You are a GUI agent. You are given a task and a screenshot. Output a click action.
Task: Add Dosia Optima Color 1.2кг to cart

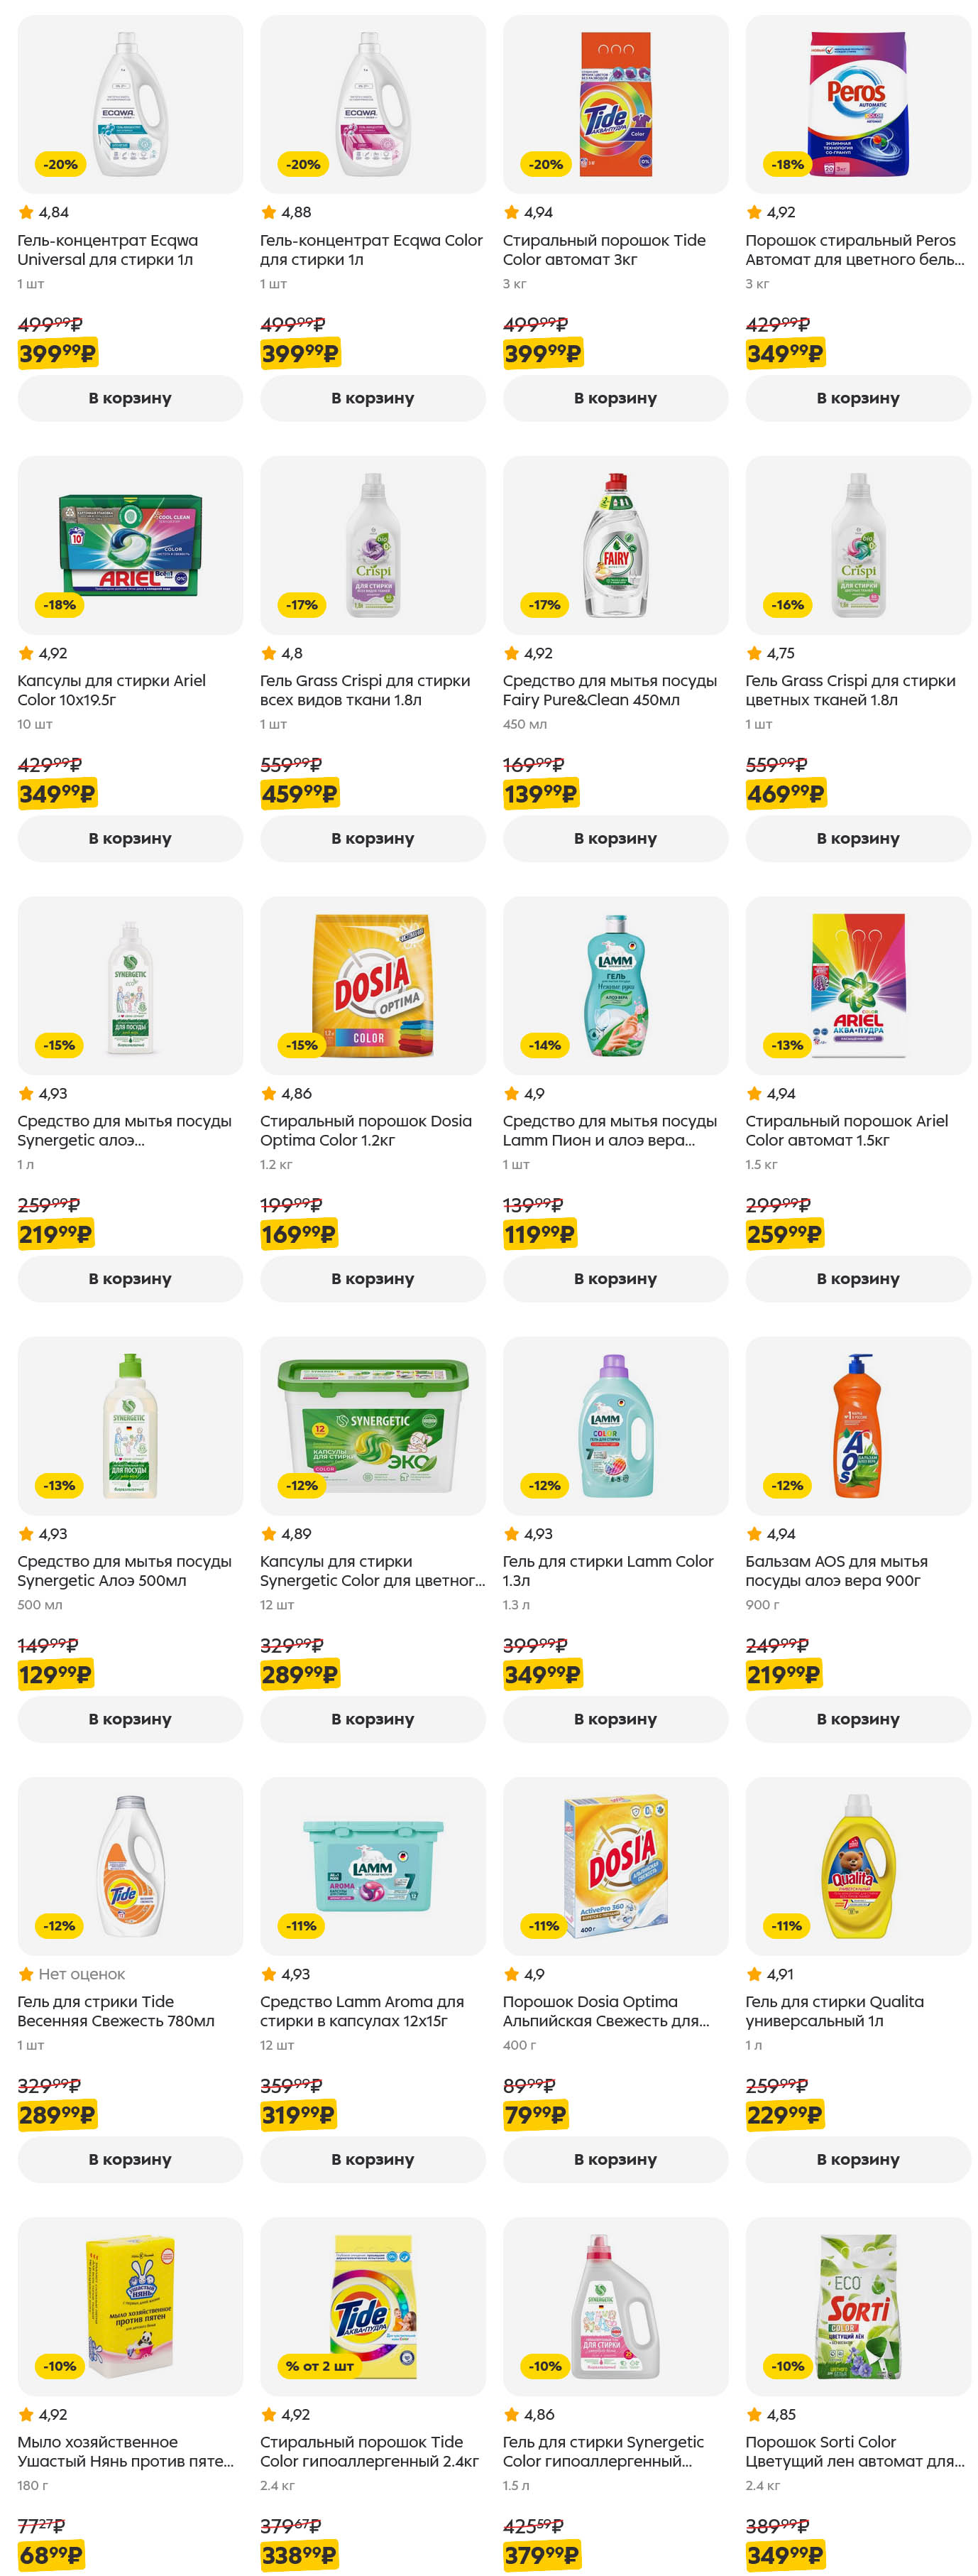[373, 1279]
